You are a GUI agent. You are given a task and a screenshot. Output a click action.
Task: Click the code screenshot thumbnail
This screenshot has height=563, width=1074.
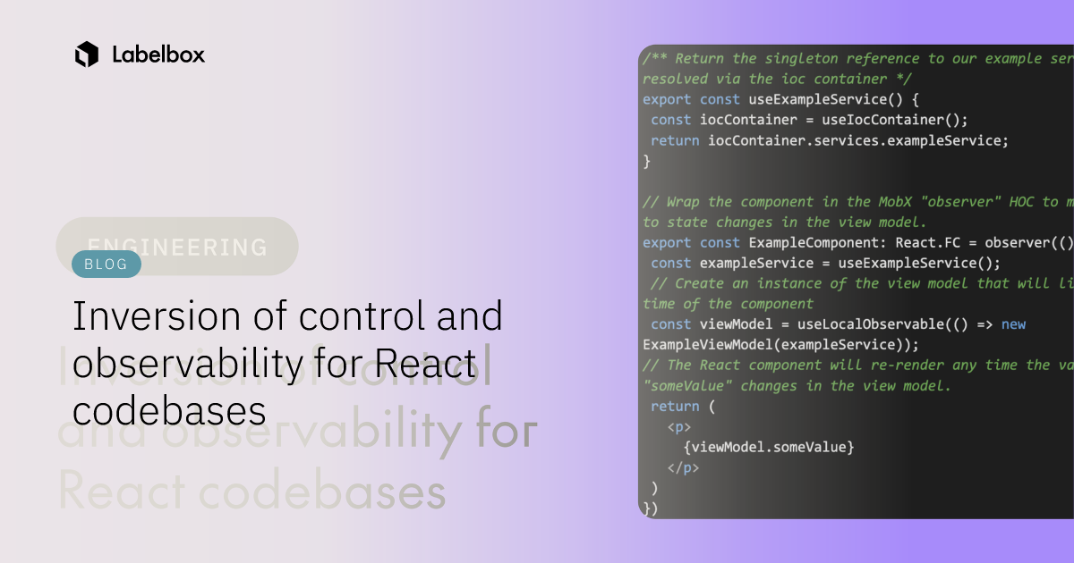(x=856, y=281)
